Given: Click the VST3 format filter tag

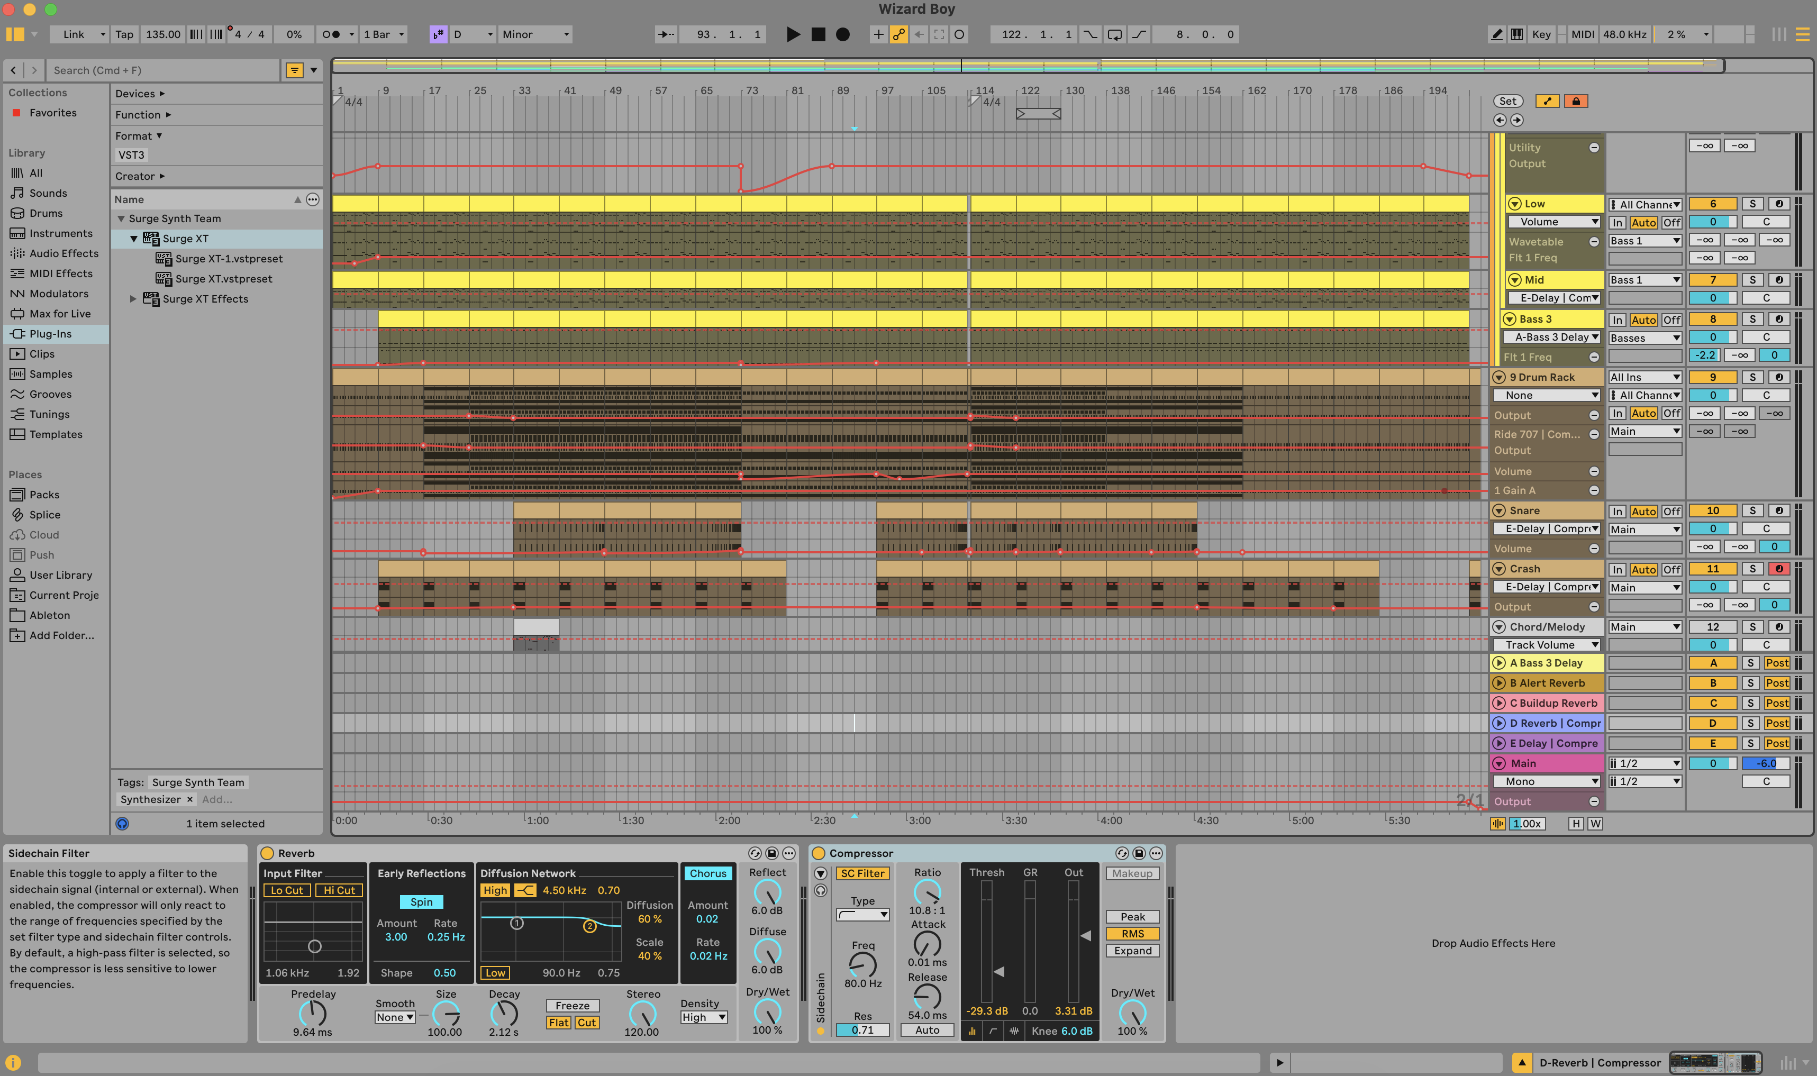Looking at the screenshot, I should (131, 155).
